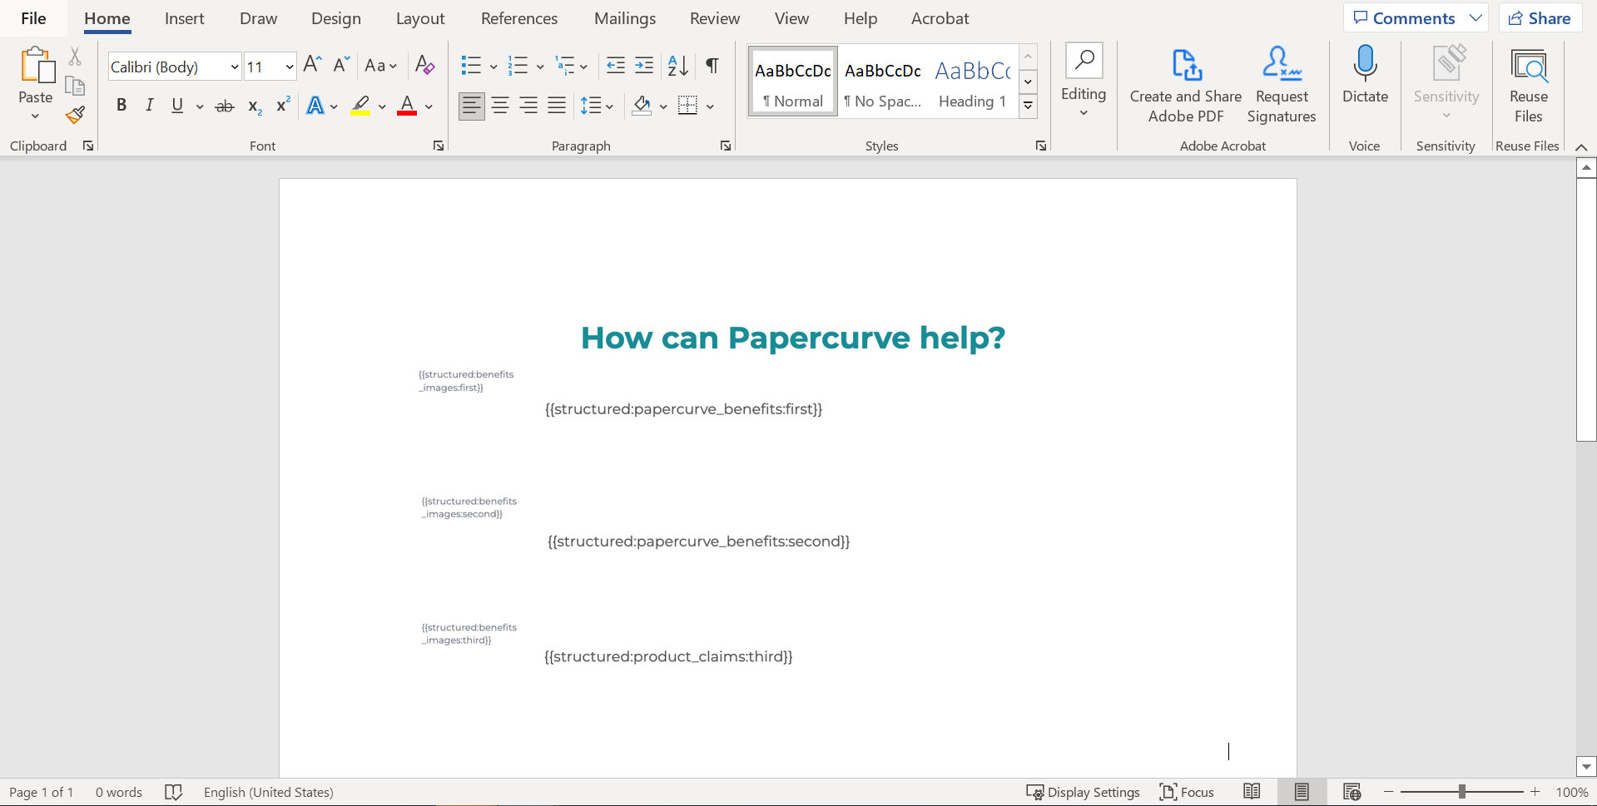Apply the Heading 1 style

click(971, 83)
